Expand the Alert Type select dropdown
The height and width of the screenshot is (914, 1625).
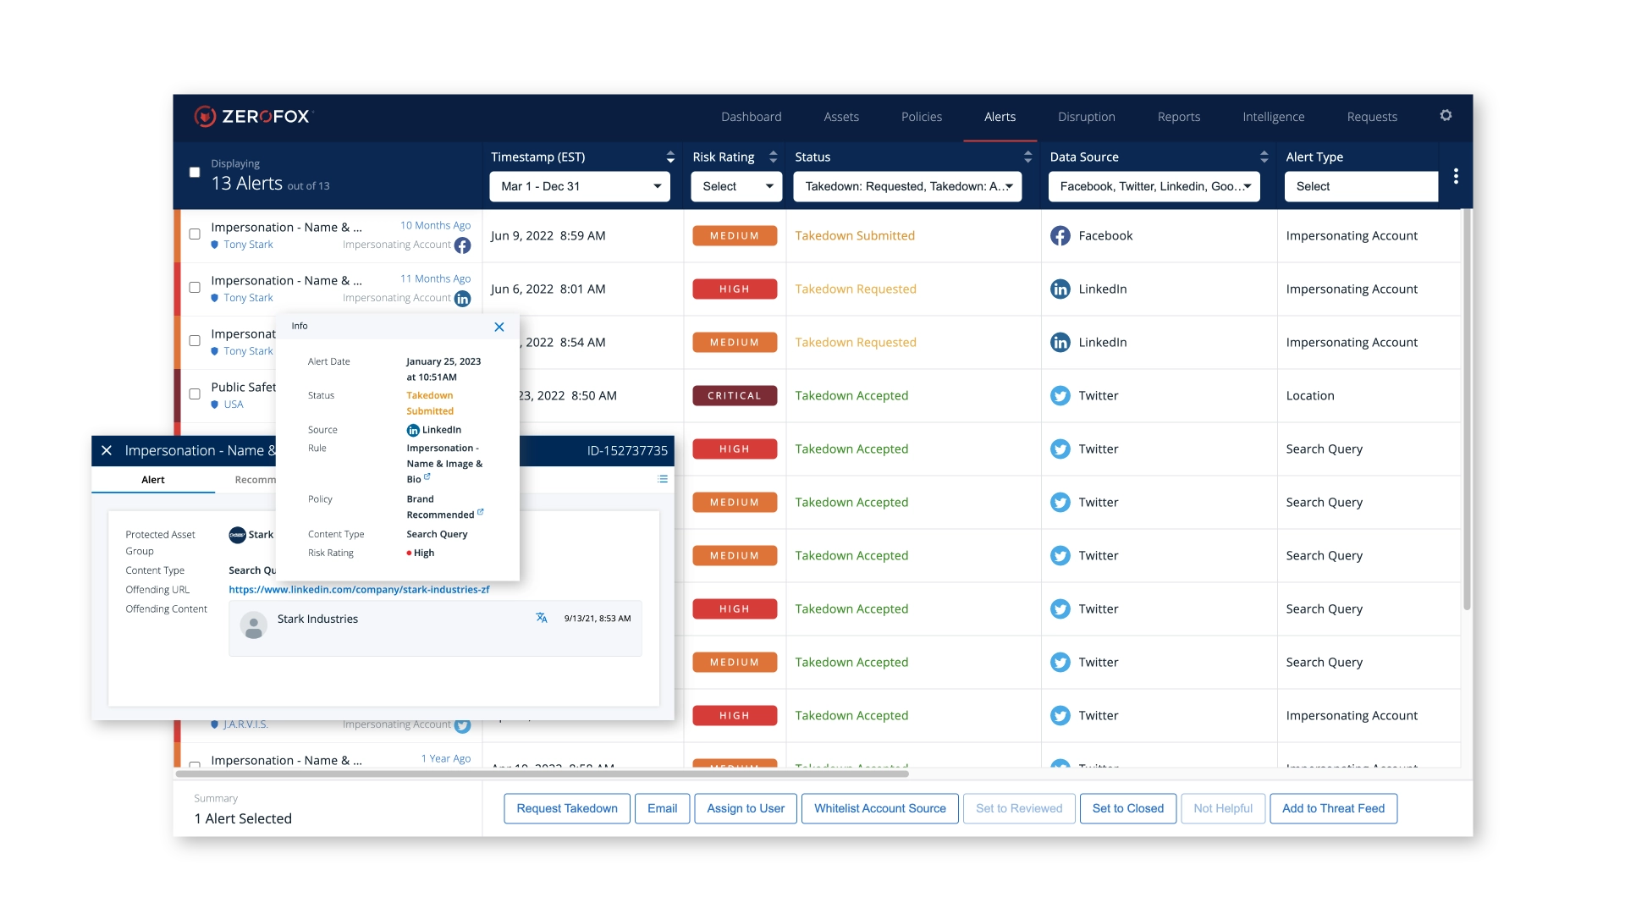pyautogui.click(x=1360, y=186)
